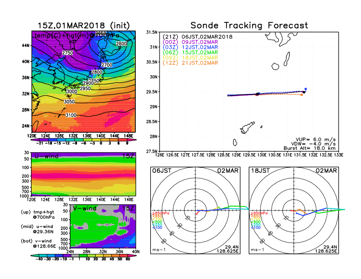Click the 2700 contour label over Japan
The image size is (361, 279).
pyautogui.click(x=107, y=65)
